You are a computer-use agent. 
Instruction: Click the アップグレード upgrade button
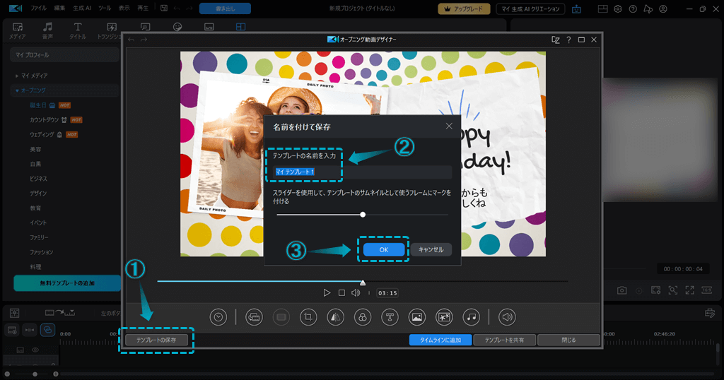pos(464,8)
